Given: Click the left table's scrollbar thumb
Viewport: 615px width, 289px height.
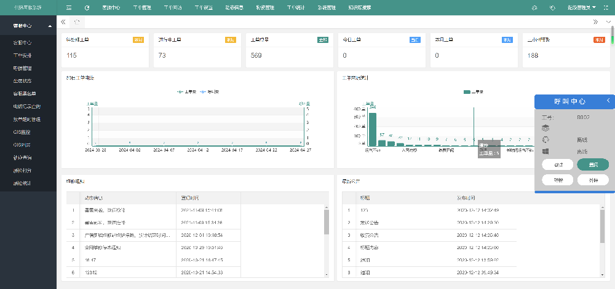Looking at the screenshot, I should (327, 222).
